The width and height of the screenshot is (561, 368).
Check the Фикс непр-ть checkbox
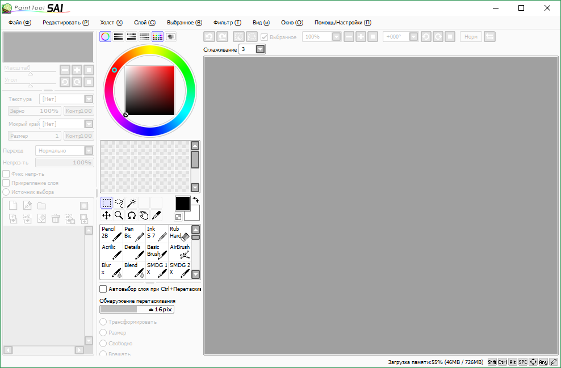(x=6, y=174)
